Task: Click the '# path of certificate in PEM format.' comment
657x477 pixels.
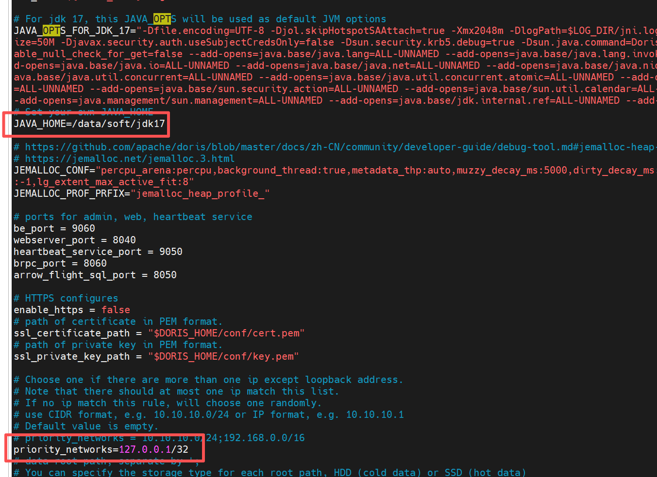Action: pos(118,321)
